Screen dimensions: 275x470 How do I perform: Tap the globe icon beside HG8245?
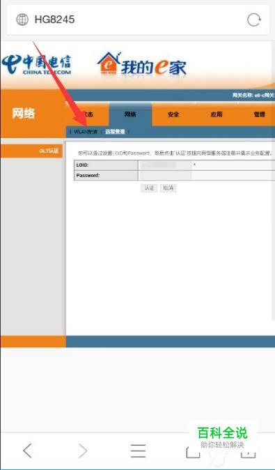[x=22, y=20]
